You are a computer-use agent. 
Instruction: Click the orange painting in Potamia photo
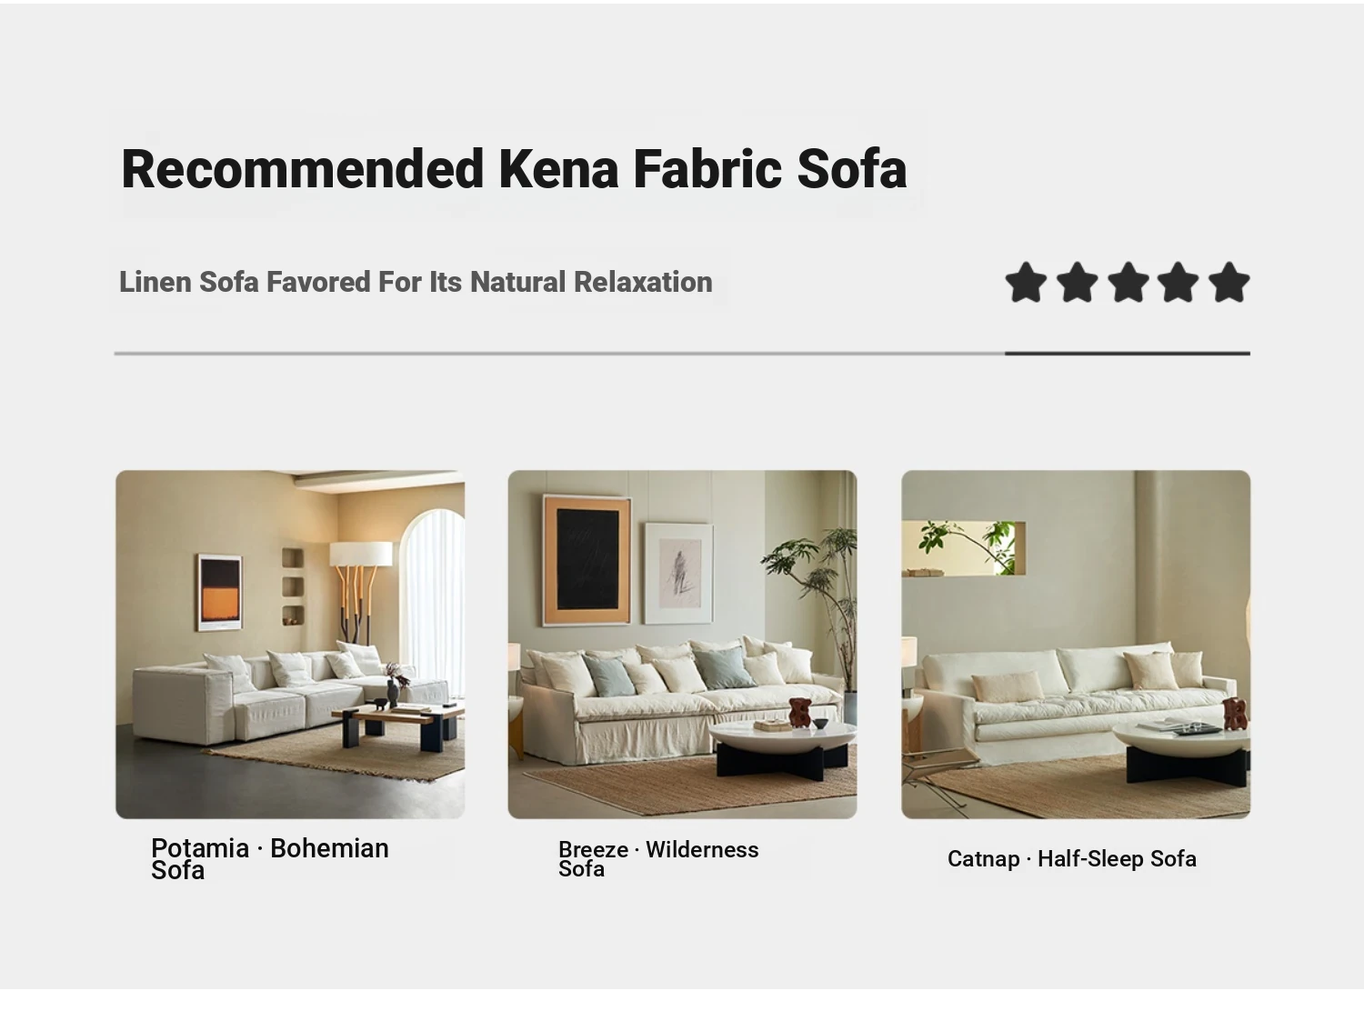click(219, 593)
